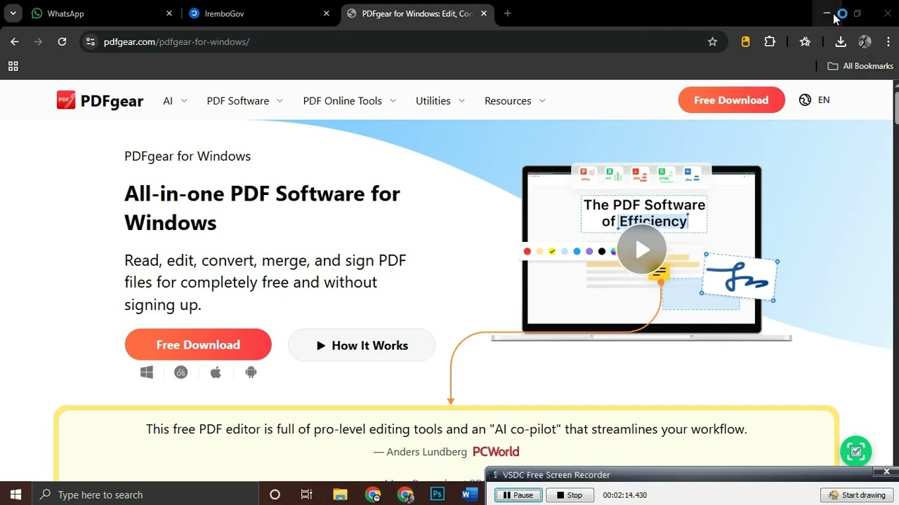Close the WhatsApp tab

click(x=169, y=13)
